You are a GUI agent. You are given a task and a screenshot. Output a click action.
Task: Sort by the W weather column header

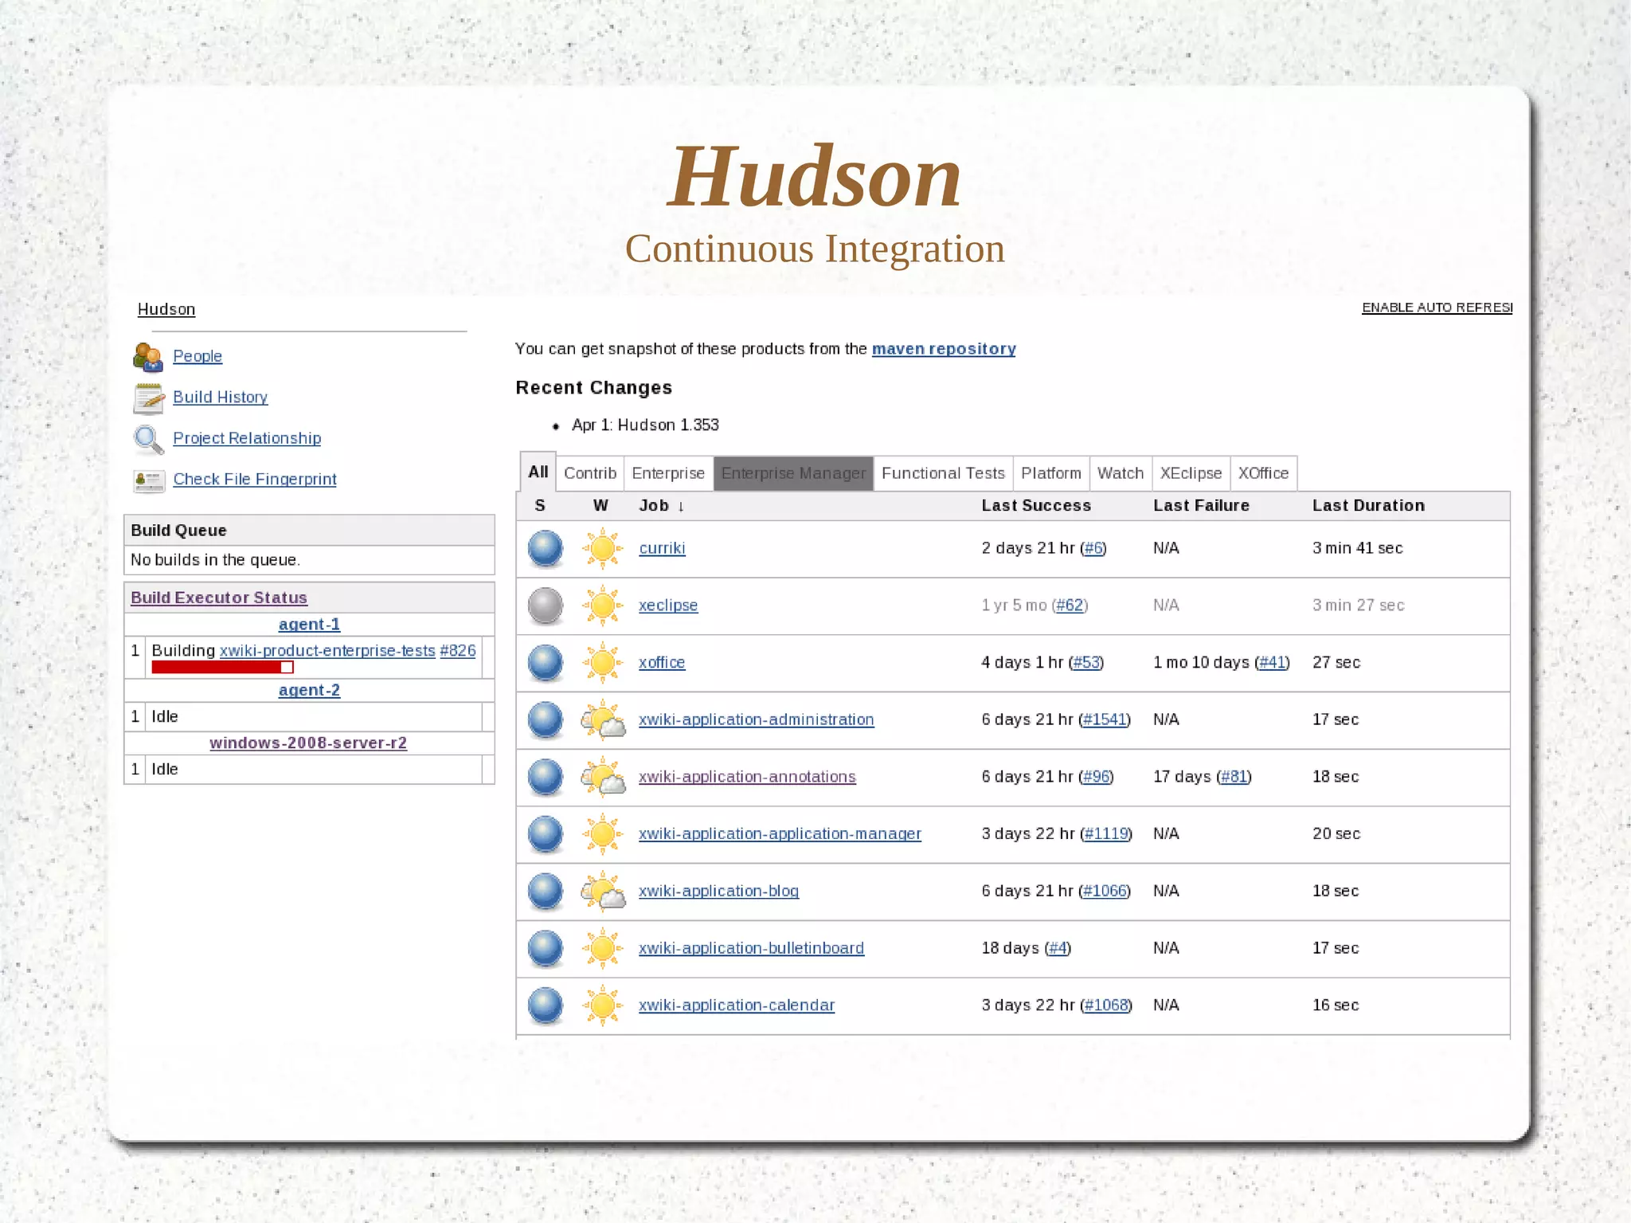(x=600, y=506)
